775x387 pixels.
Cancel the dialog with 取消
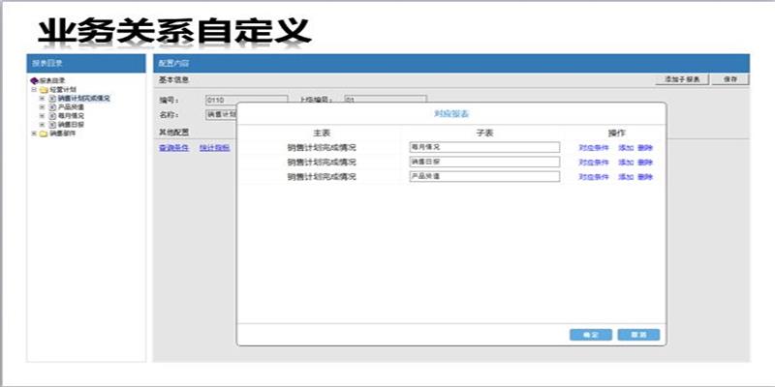pos(638,334)
